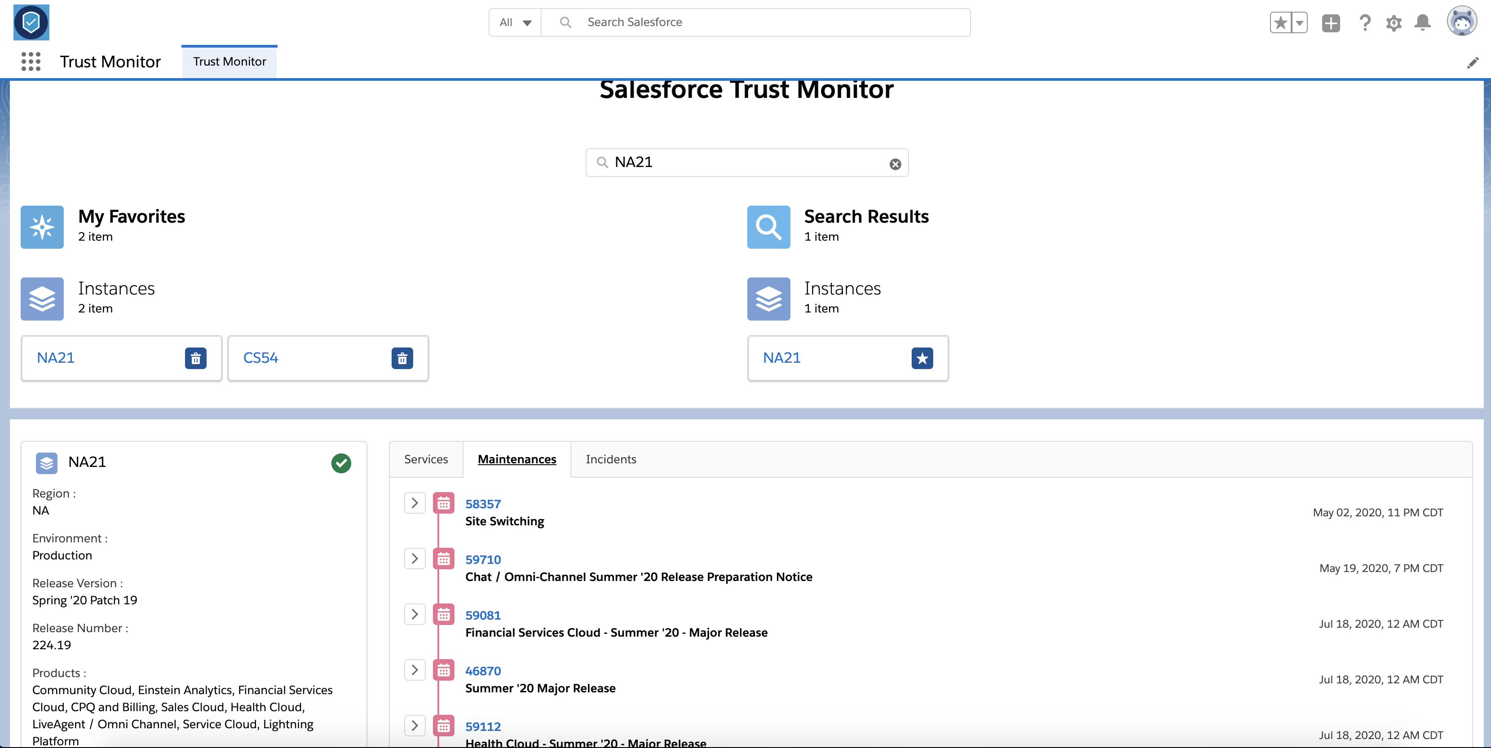The height and width of the screenshot is (748, 1491).
Task: Click the calendar icon for maintenance 59710
Action: [443, 559]
